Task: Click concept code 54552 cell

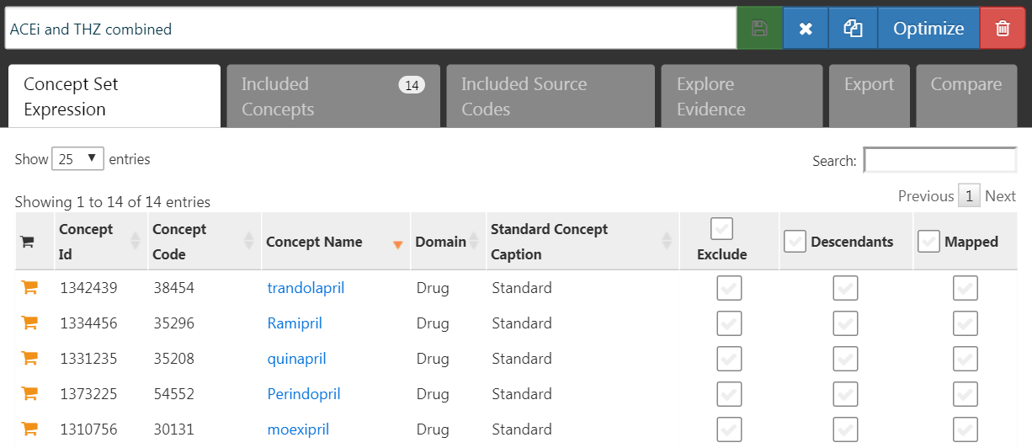Action: (x=173, y=394)
